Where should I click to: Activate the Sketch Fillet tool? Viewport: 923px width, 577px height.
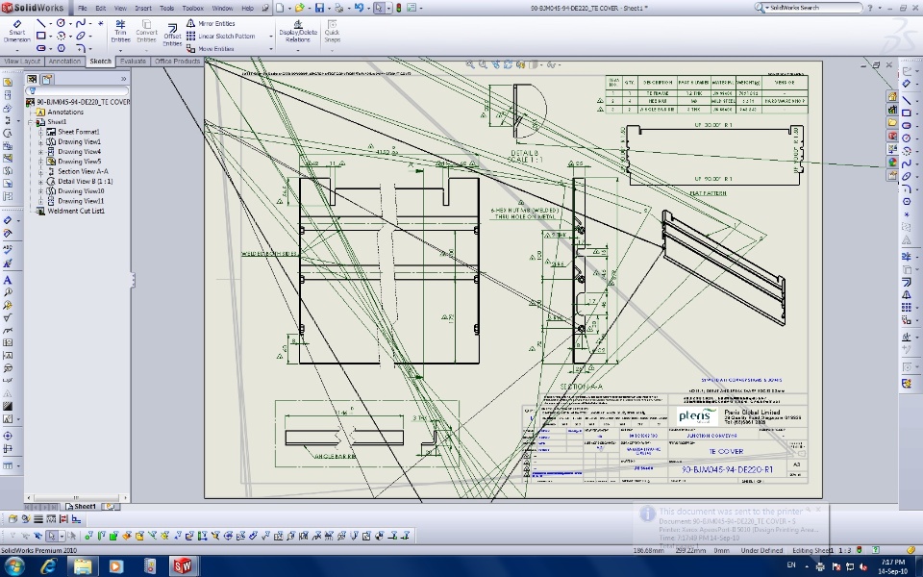point(81,48)
